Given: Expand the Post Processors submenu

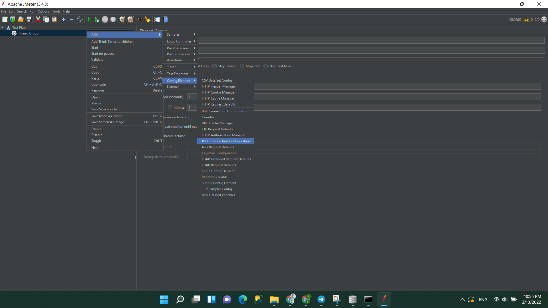Looking at the screenshot, I should [180, 54].
